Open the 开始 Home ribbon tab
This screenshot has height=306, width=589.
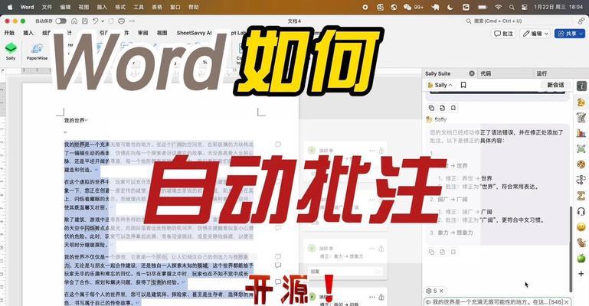pyautogui.click(x=9, y=33)
